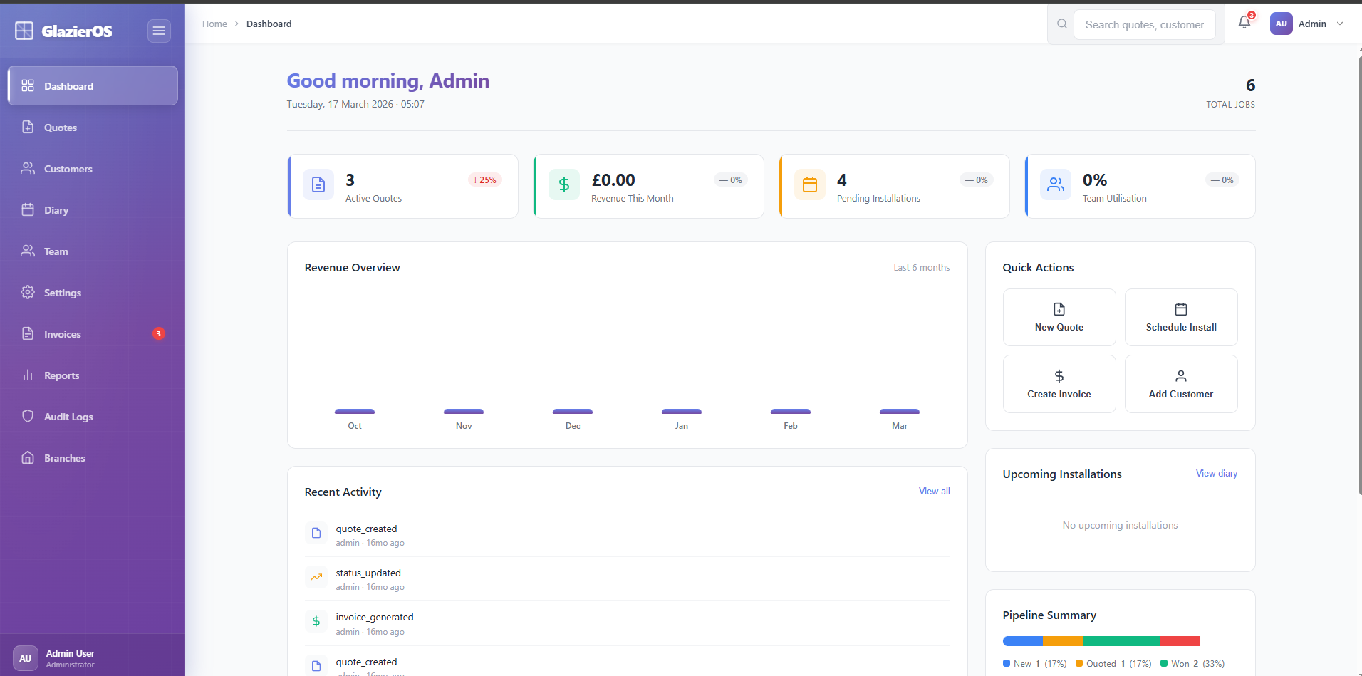Select Dashboard in the navigation menu
Viewport: 1362px width, 676px height.
click(x=68, y=85)
